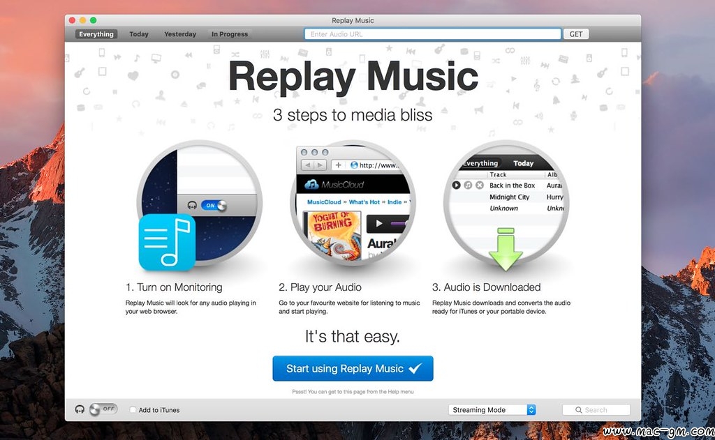Switch to the Everything tab
715x440 pixels.
pos(96,34)
